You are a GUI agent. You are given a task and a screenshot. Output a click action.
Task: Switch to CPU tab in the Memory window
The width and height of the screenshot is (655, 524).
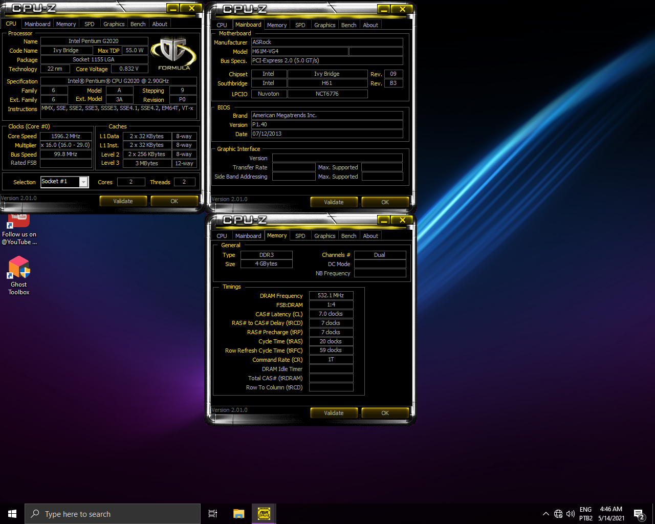[222, 236]
